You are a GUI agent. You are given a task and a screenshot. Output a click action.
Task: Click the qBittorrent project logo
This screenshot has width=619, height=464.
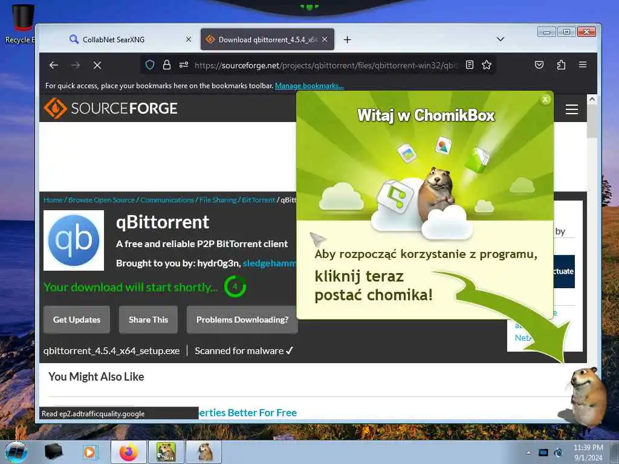(74, 240)
